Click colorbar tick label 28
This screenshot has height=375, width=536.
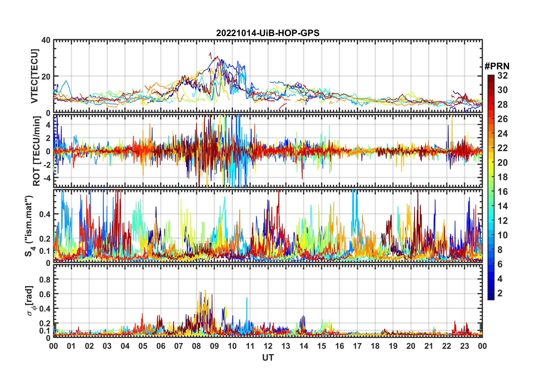pyautogui.click(x=502, y=104)
